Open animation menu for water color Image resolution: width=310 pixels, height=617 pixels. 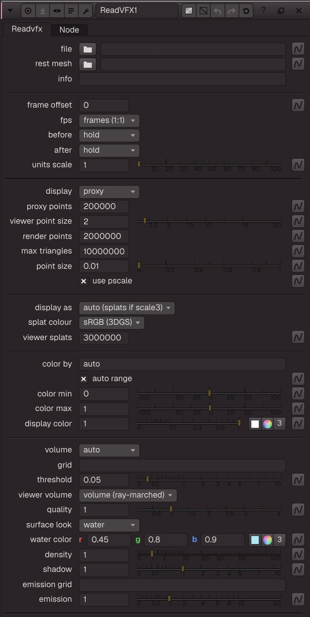(x=298, y=539)
